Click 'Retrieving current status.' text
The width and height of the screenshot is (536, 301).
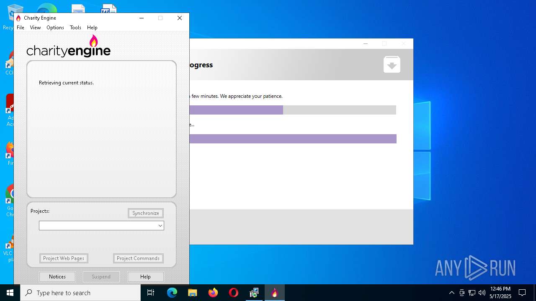click(x=66, y=83)
